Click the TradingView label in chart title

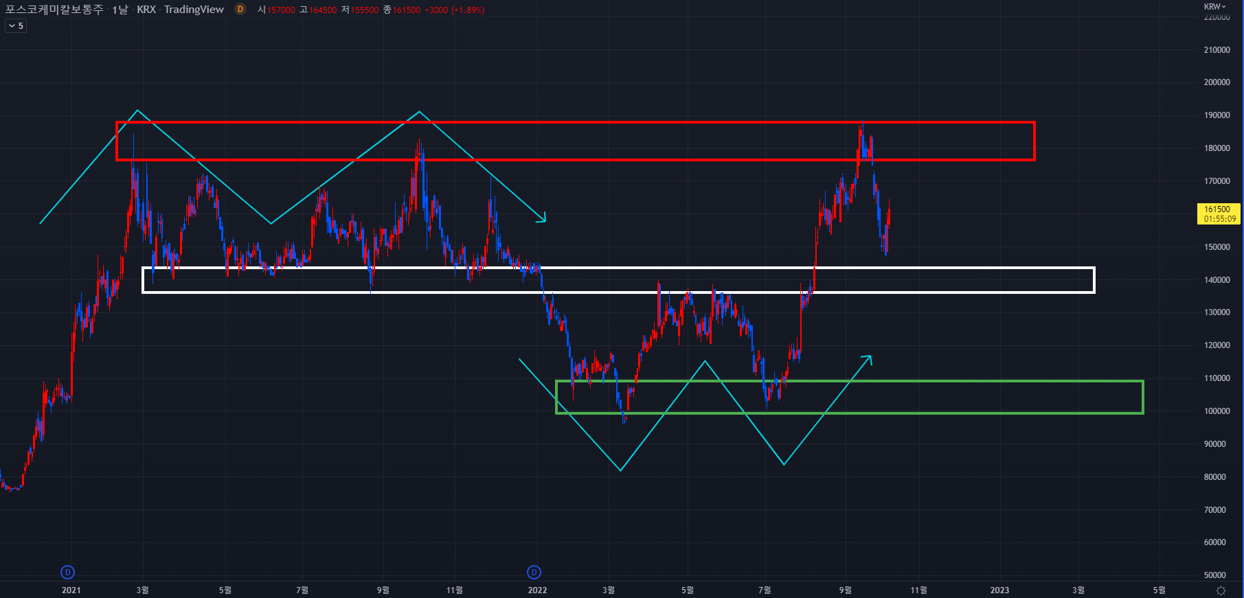point(194,10)
